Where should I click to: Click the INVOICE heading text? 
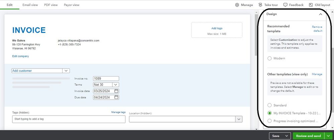pyautogui.click(x=29, y=30)
